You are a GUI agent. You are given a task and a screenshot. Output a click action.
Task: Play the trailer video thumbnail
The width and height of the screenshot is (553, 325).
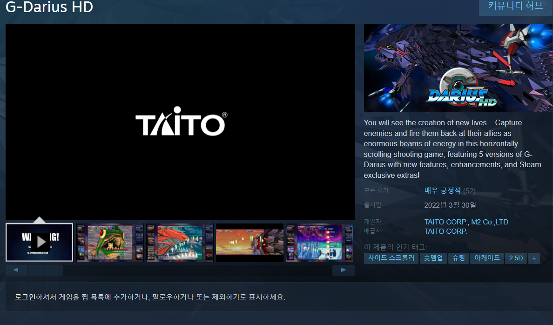click(x=40, y=242)
